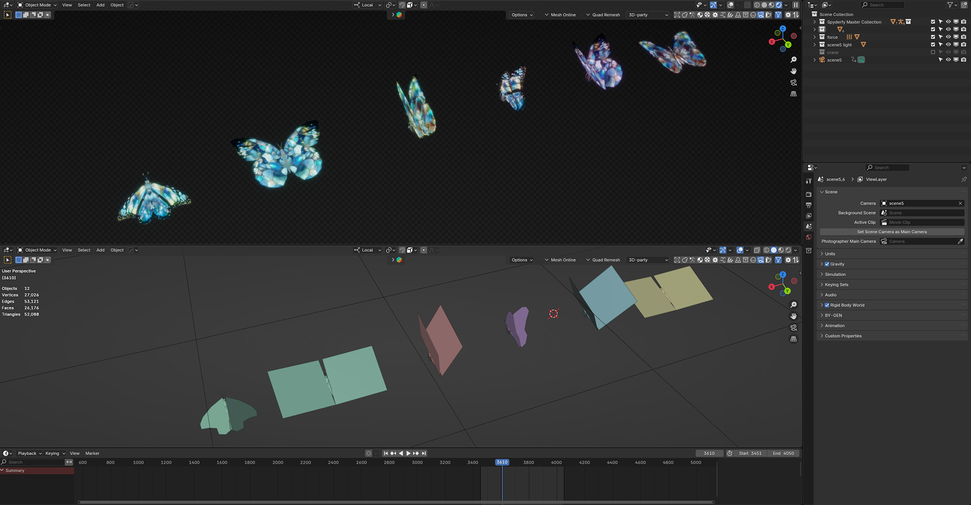Click the playhead marker at frame 3610
Viewport: 971px width, 505px height.
point(502,463)
